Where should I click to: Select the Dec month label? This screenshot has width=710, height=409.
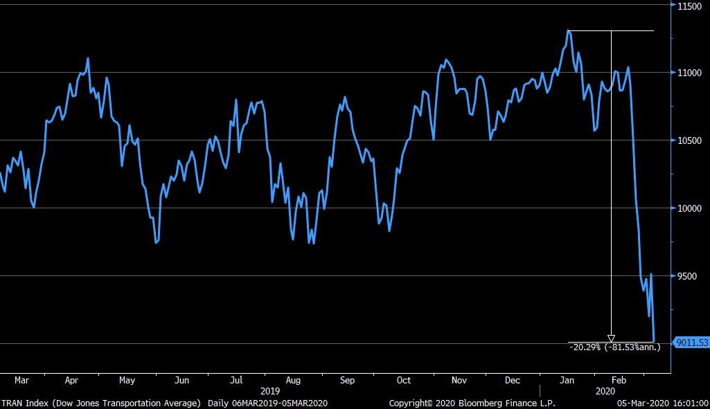click(x=513, y=381)
